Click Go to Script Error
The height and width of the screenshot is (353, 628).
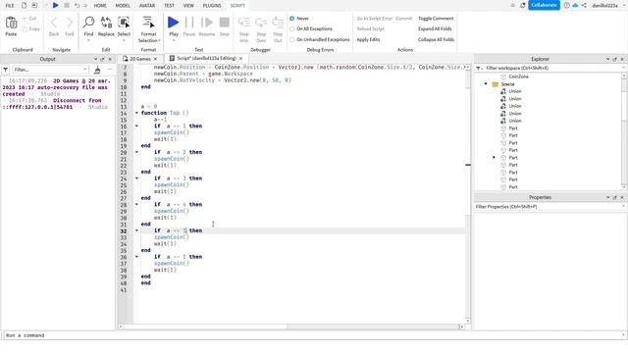[x=375, y=19]
